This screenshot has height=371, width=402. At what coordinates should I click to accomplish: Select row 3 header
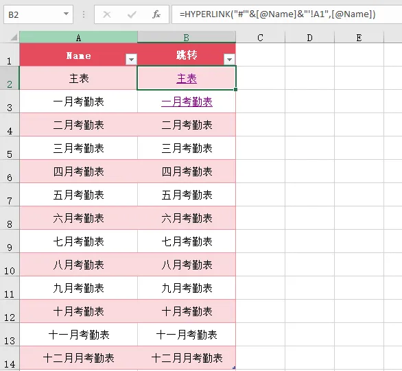(x=10, y=101)
